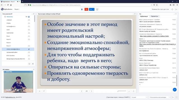This screenshot has height=100, width=179.
Task: Select user kichtau@mail.ru in list
Action: tap(11, 26)
